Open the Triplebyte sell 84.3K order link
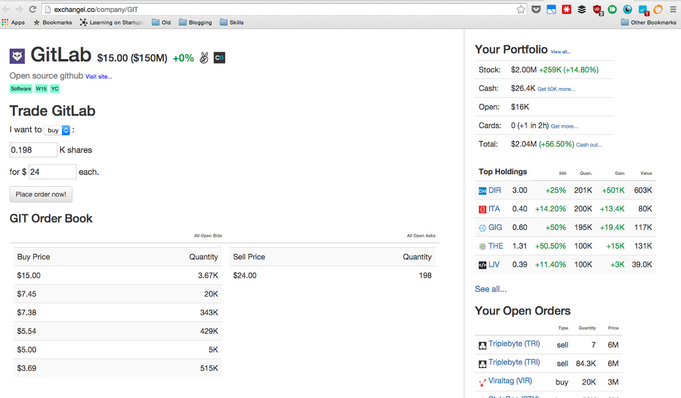Image resolution: width=681 pixels, height=398 pixels. pyautogui.click(x=514, y=362)
